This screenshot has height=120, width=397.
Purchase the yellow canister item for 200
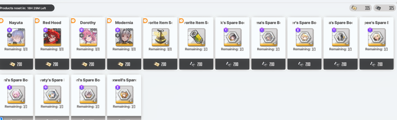196,64
